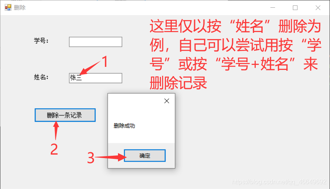Close the main 删除 window
This screenshot has height=189, width=330.
pyautogui.click(x=318, y=8)
